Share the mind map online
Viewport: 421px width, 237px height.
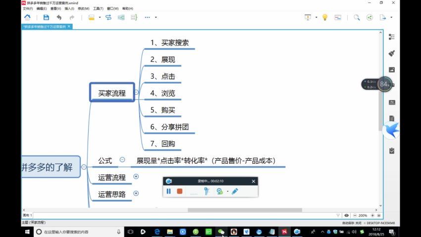point(369,17)
